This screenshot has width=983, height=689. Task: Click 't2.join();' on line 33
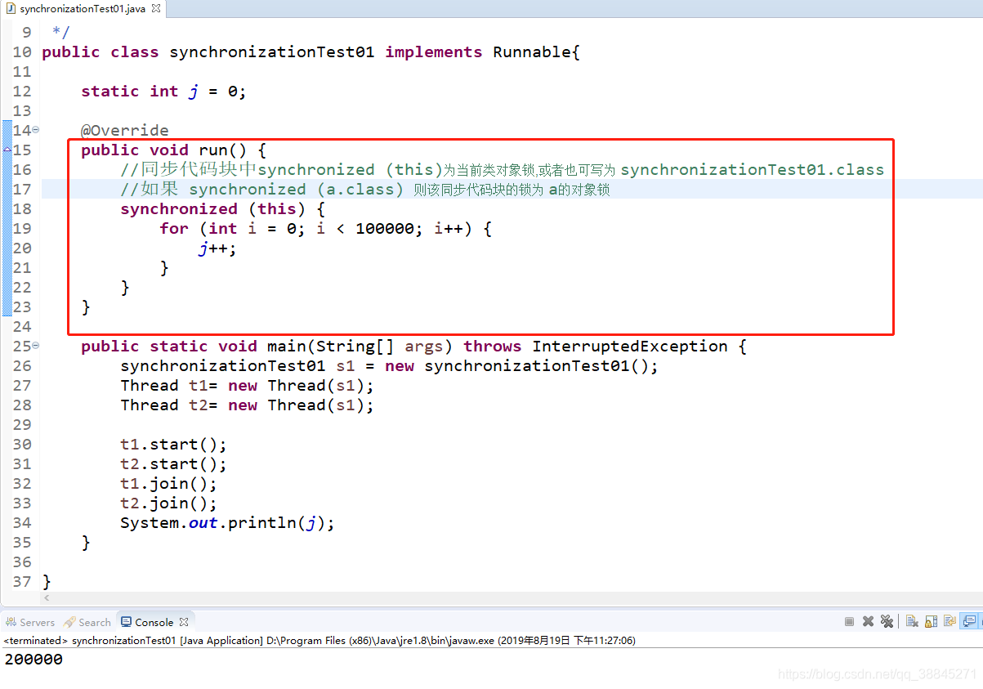(168, 503)
